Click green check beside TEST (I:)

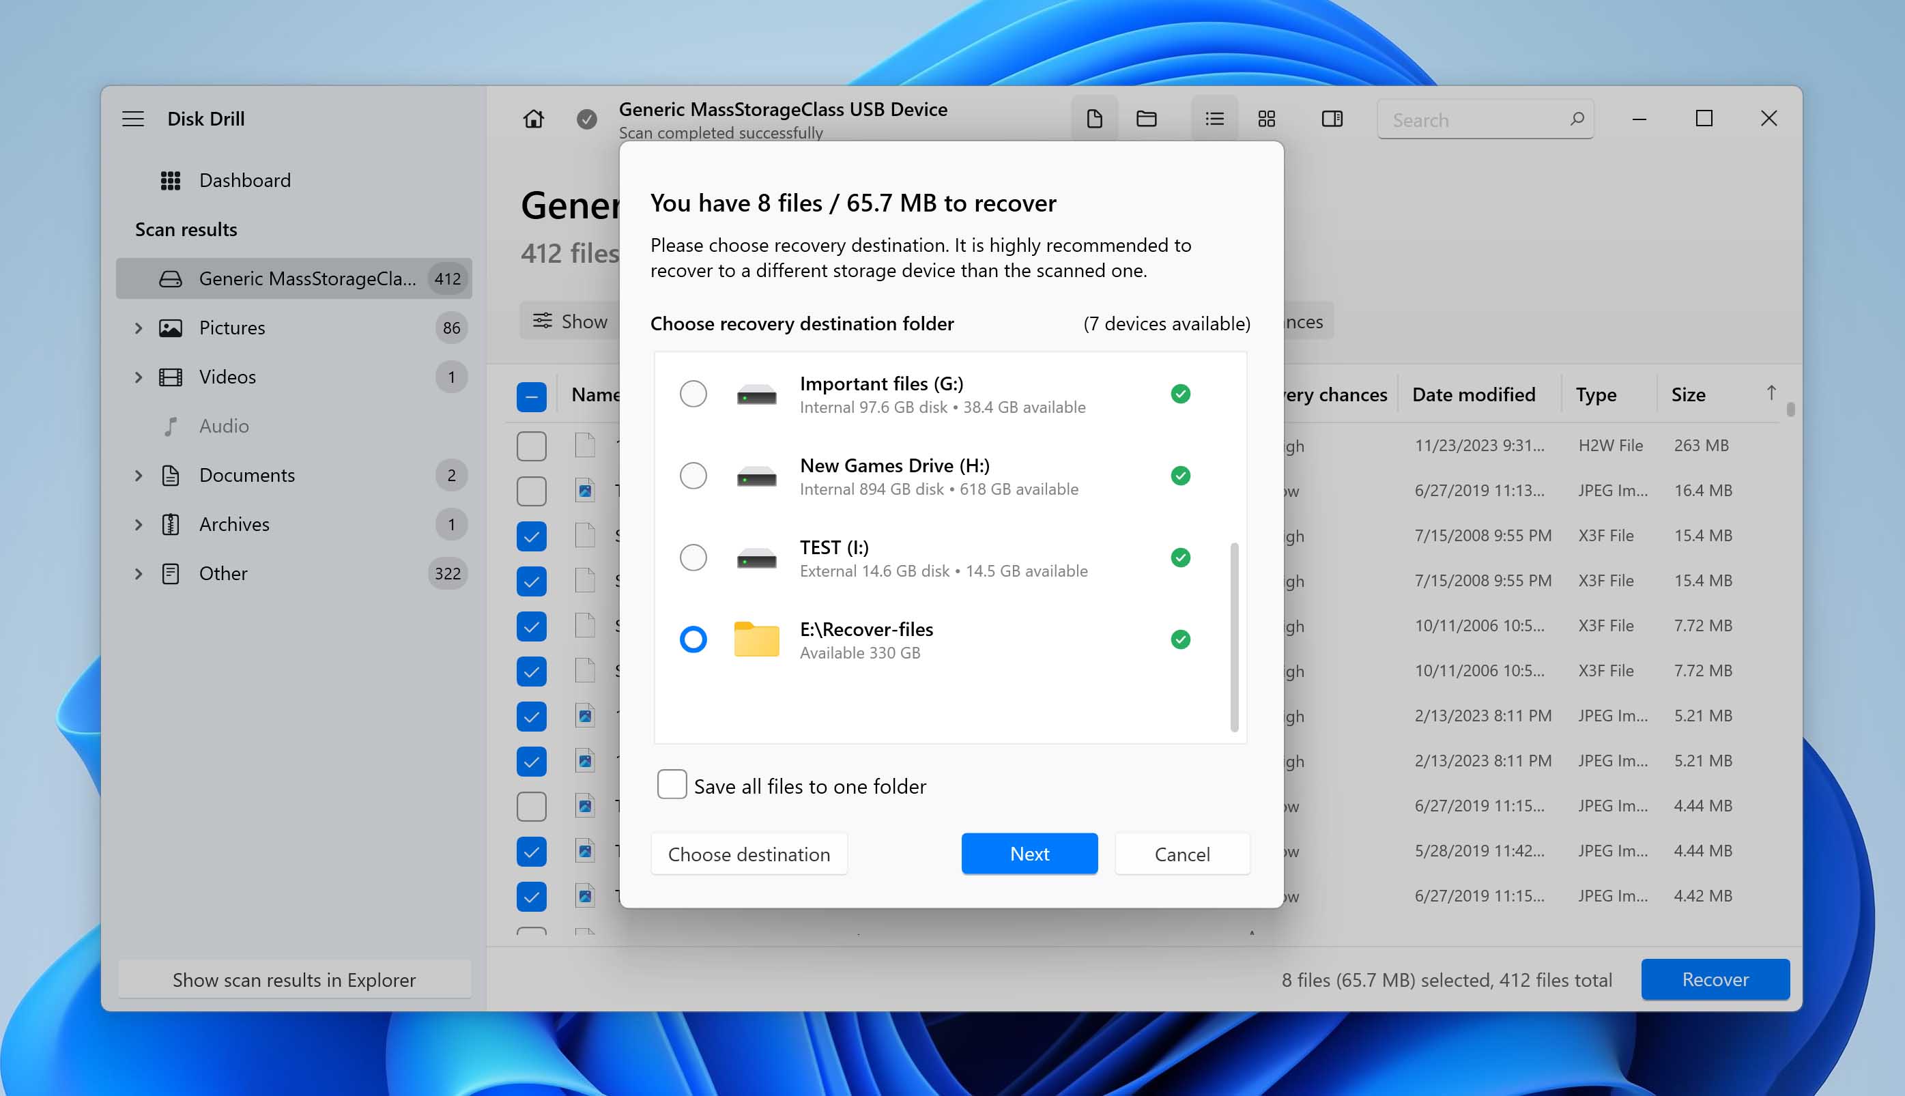coord(1180,558)
